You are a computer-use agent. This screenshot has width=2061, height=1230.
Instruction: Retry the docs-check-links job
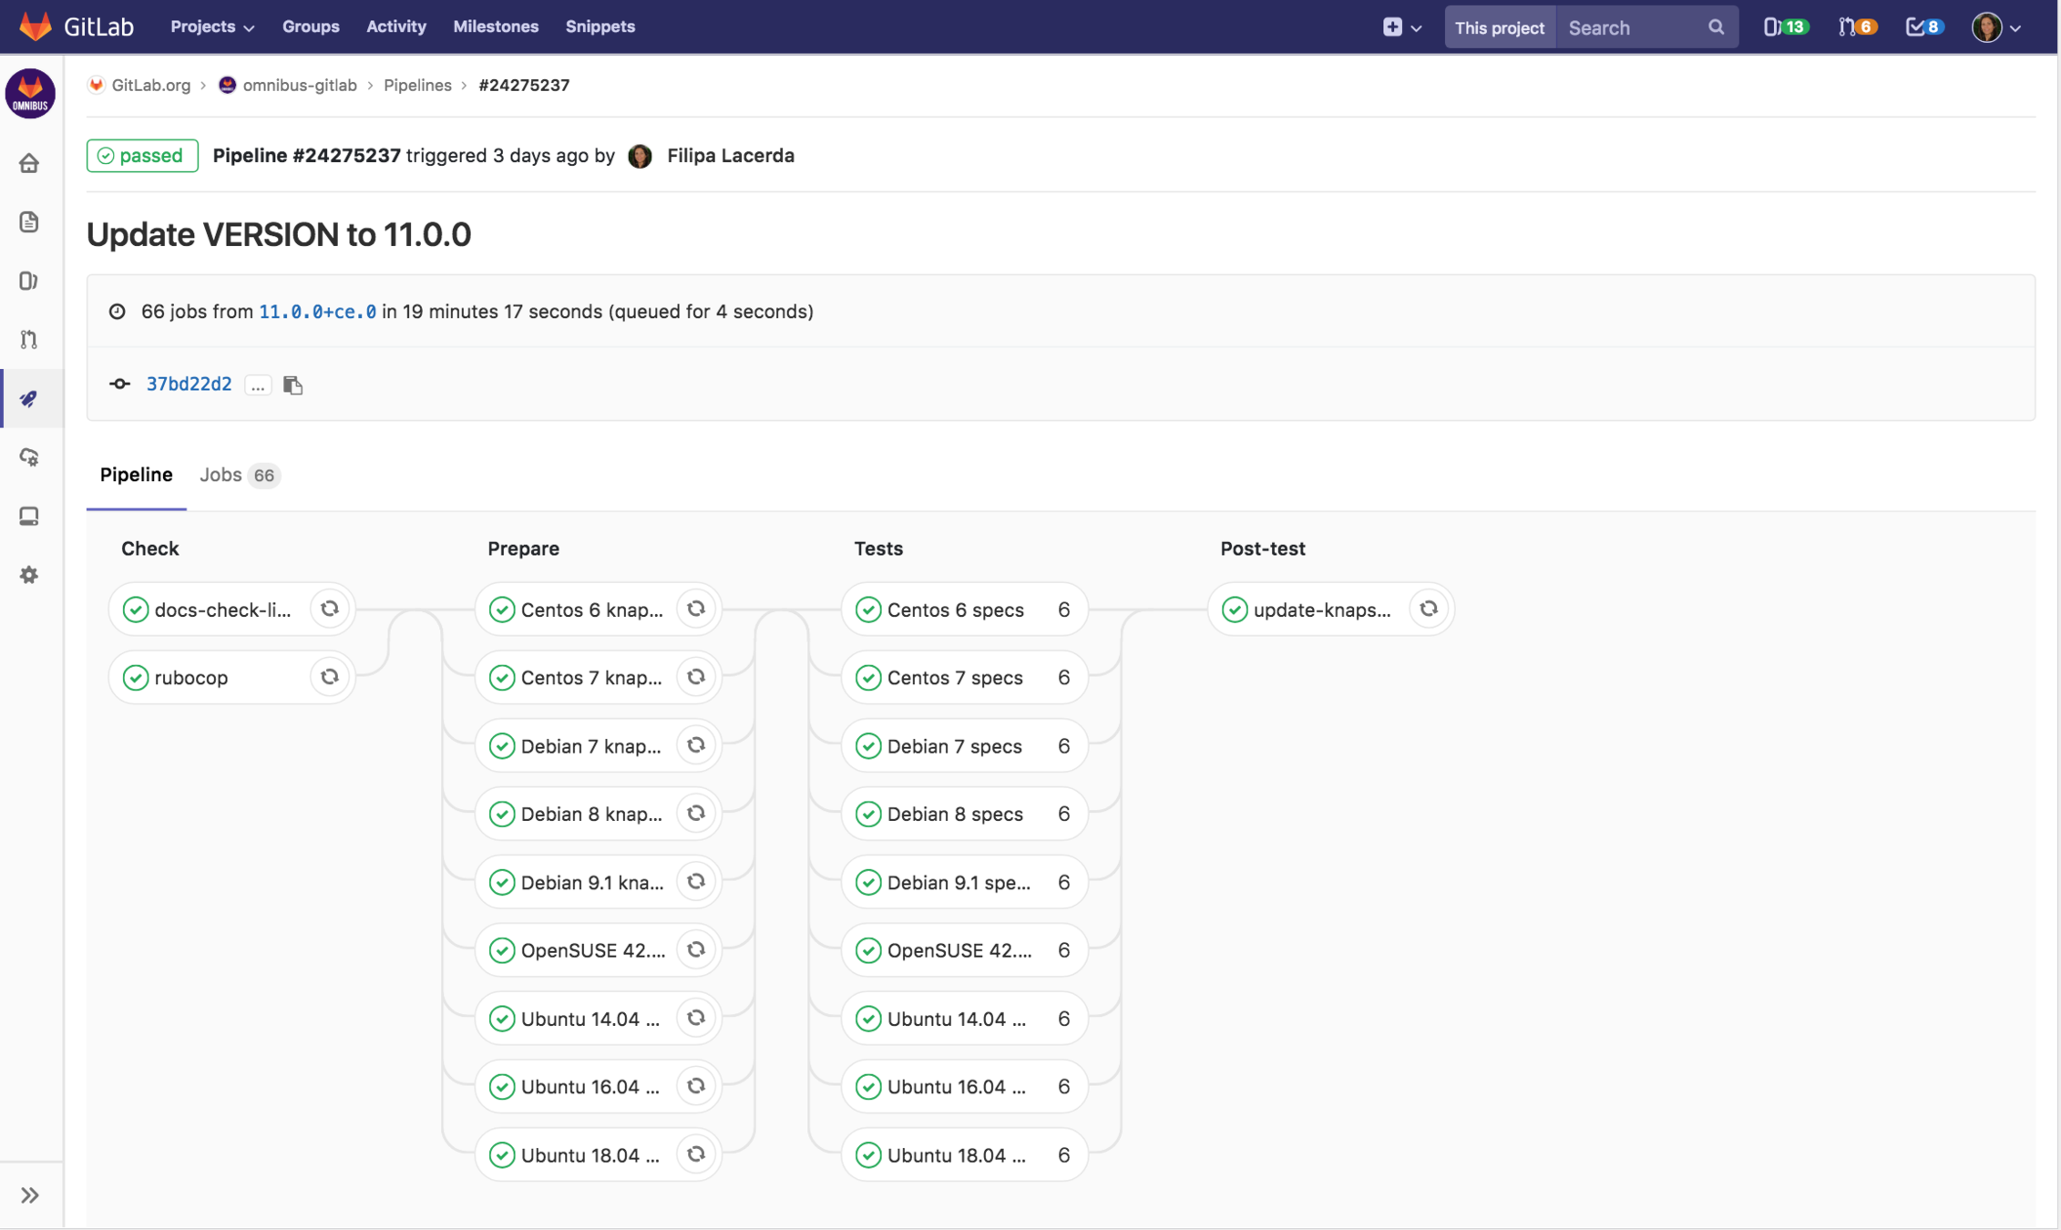coord(330,609)
